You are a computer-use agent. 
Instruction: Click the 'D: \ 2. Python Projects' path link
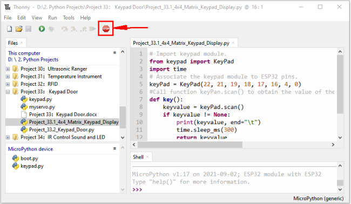click(x=33, y=59)
